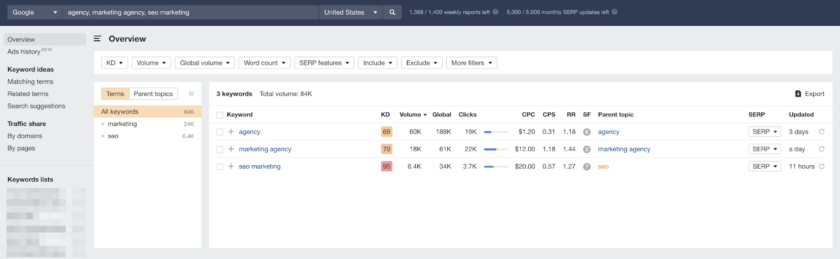Refresh the agency row update icon
Screen dimensions: 840x259
822,132
